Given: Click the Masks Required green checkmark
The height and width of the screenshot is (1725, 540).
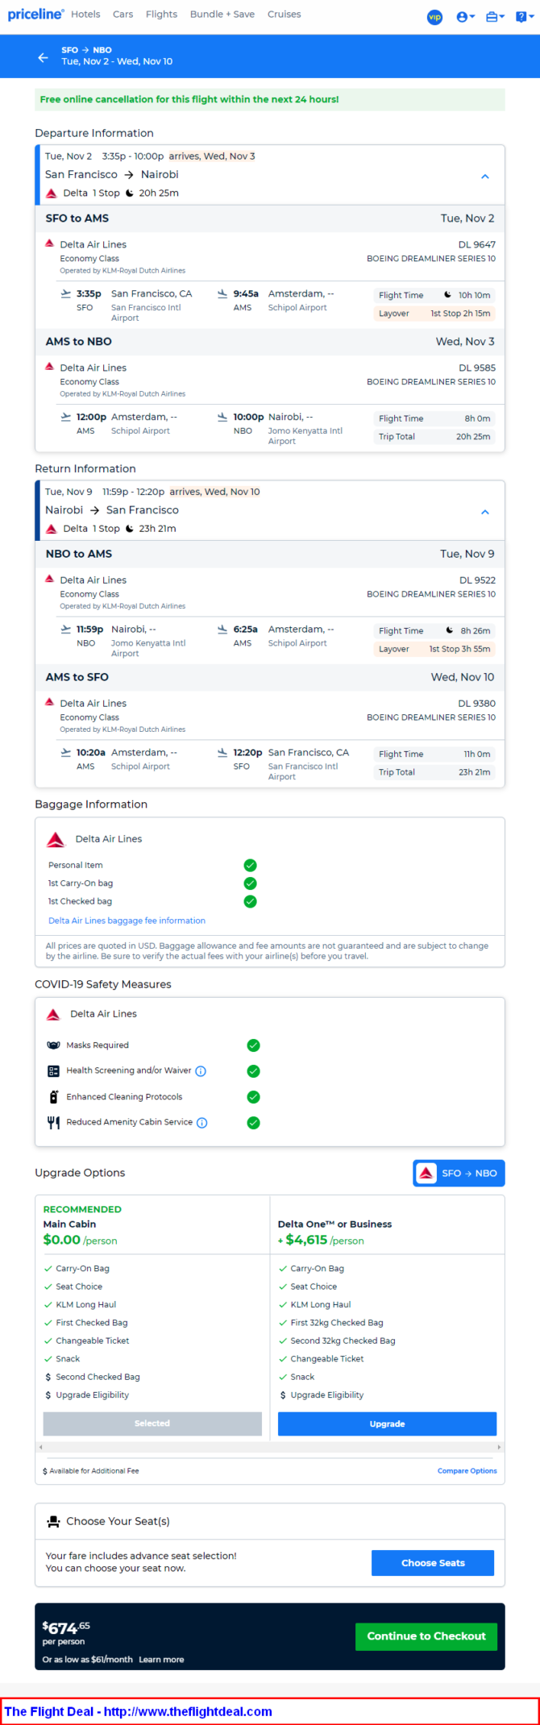Looking at the screenshot, I should point(254,1045).
